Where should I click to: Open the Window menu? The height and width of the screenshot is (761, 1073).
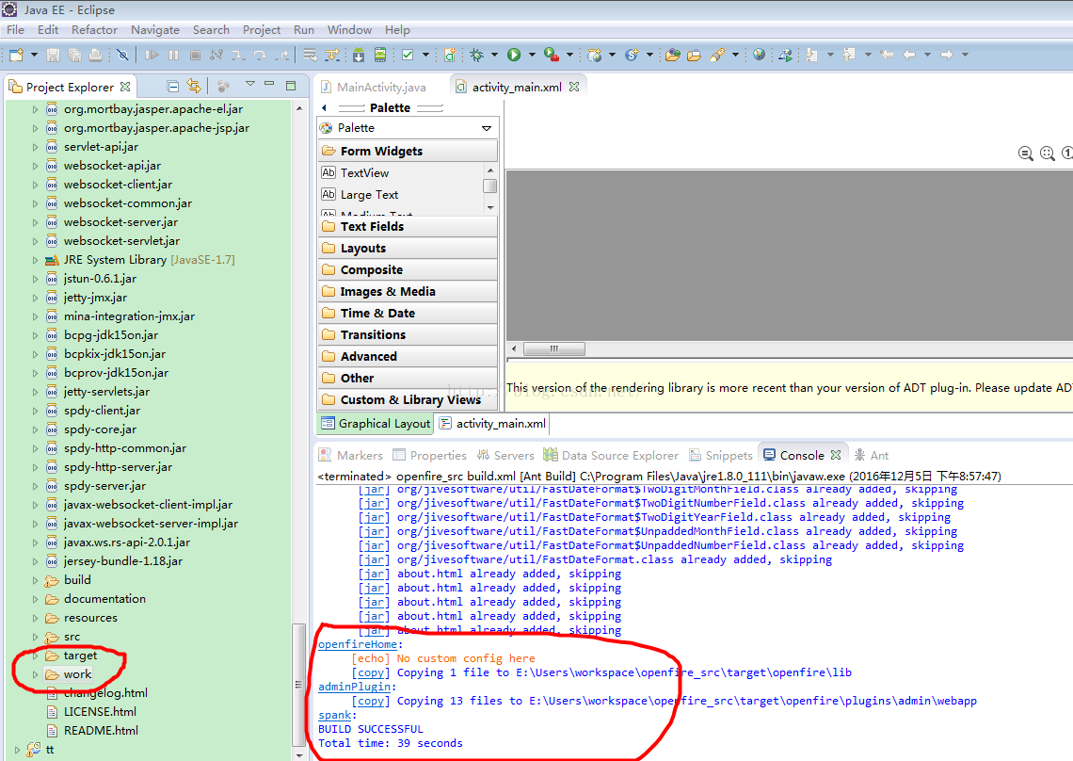point(349,30)
